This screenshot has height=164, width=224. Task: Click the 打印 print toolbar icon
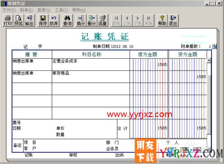click(8, 21)
